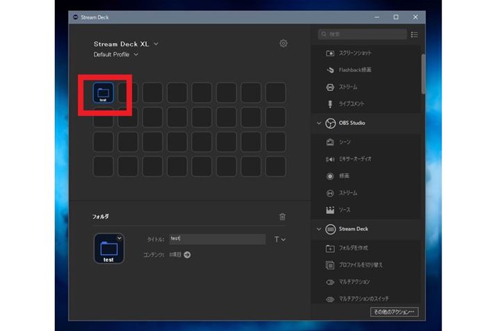The height and width of the screenshot is (331, 497).
Task: Select the マルチアクション action
Action: point(355,282)
